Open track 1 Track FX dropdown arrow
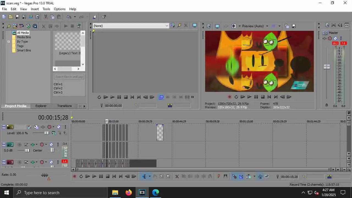Screen dimensions: 352x198 tap(53, 127)
